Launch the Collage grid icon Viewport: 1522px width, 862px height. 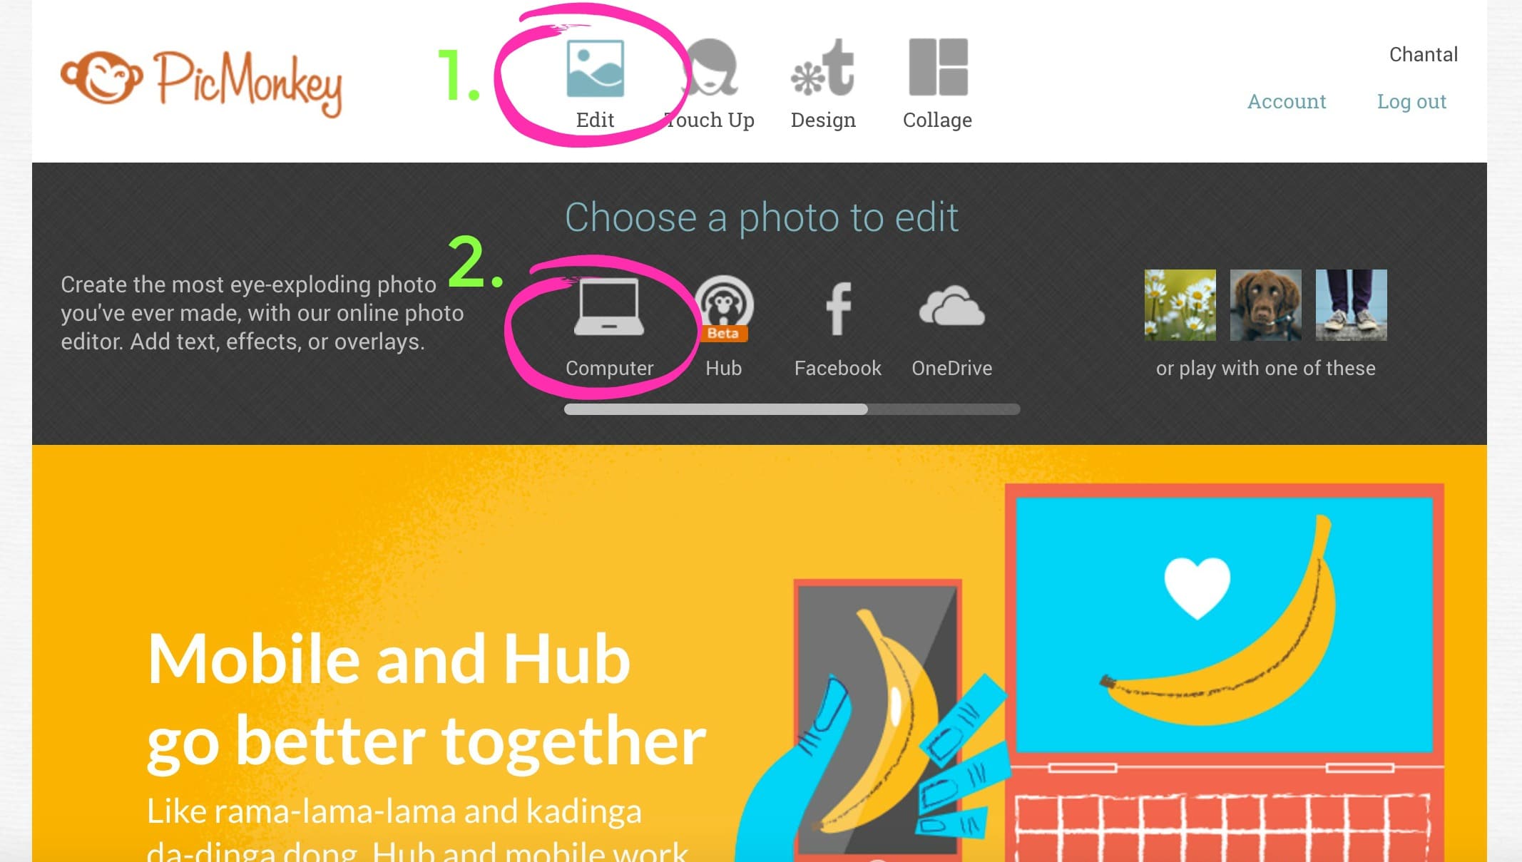938,67
